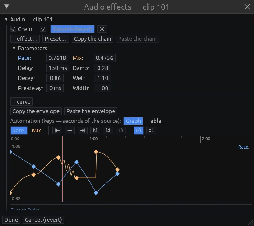254x226 pixels.
Task: Edit the Wet value 1.10
Action: click(102, 78)
